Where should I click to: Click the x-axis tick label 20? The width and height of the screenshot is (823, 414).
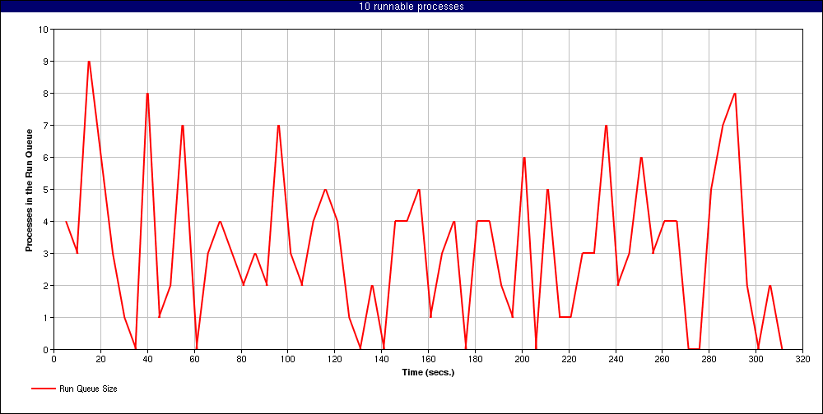(x=100, y=360)
